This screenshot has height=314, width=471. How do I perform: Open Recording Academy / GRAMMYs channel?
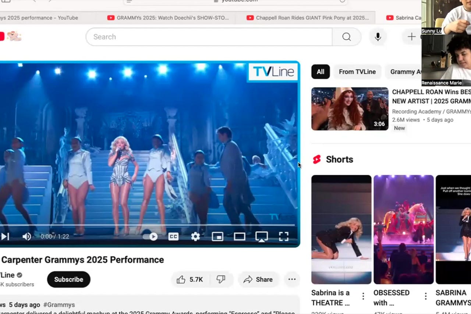(431, 112)
